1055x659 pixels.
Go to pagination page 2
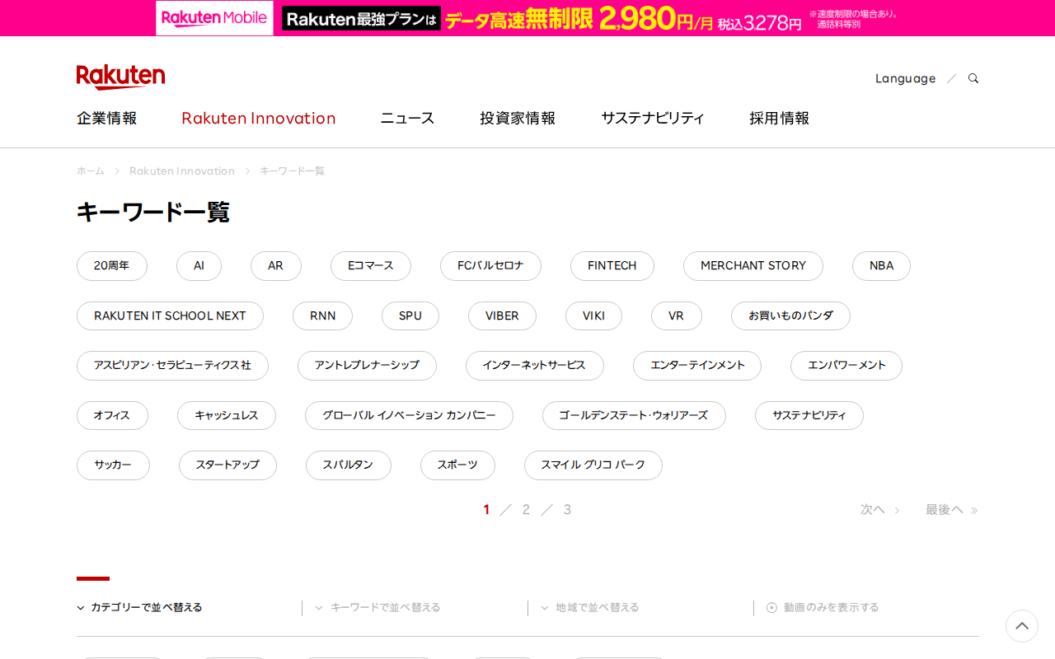tap(526, 510)
